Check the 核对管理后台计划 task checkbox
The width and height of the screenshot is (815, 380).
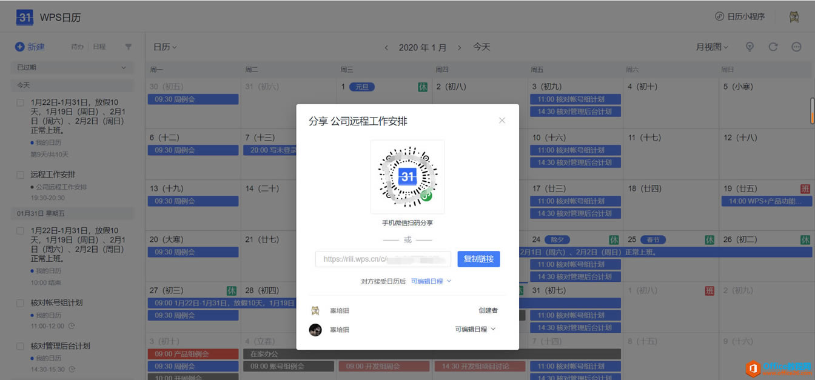20,346
